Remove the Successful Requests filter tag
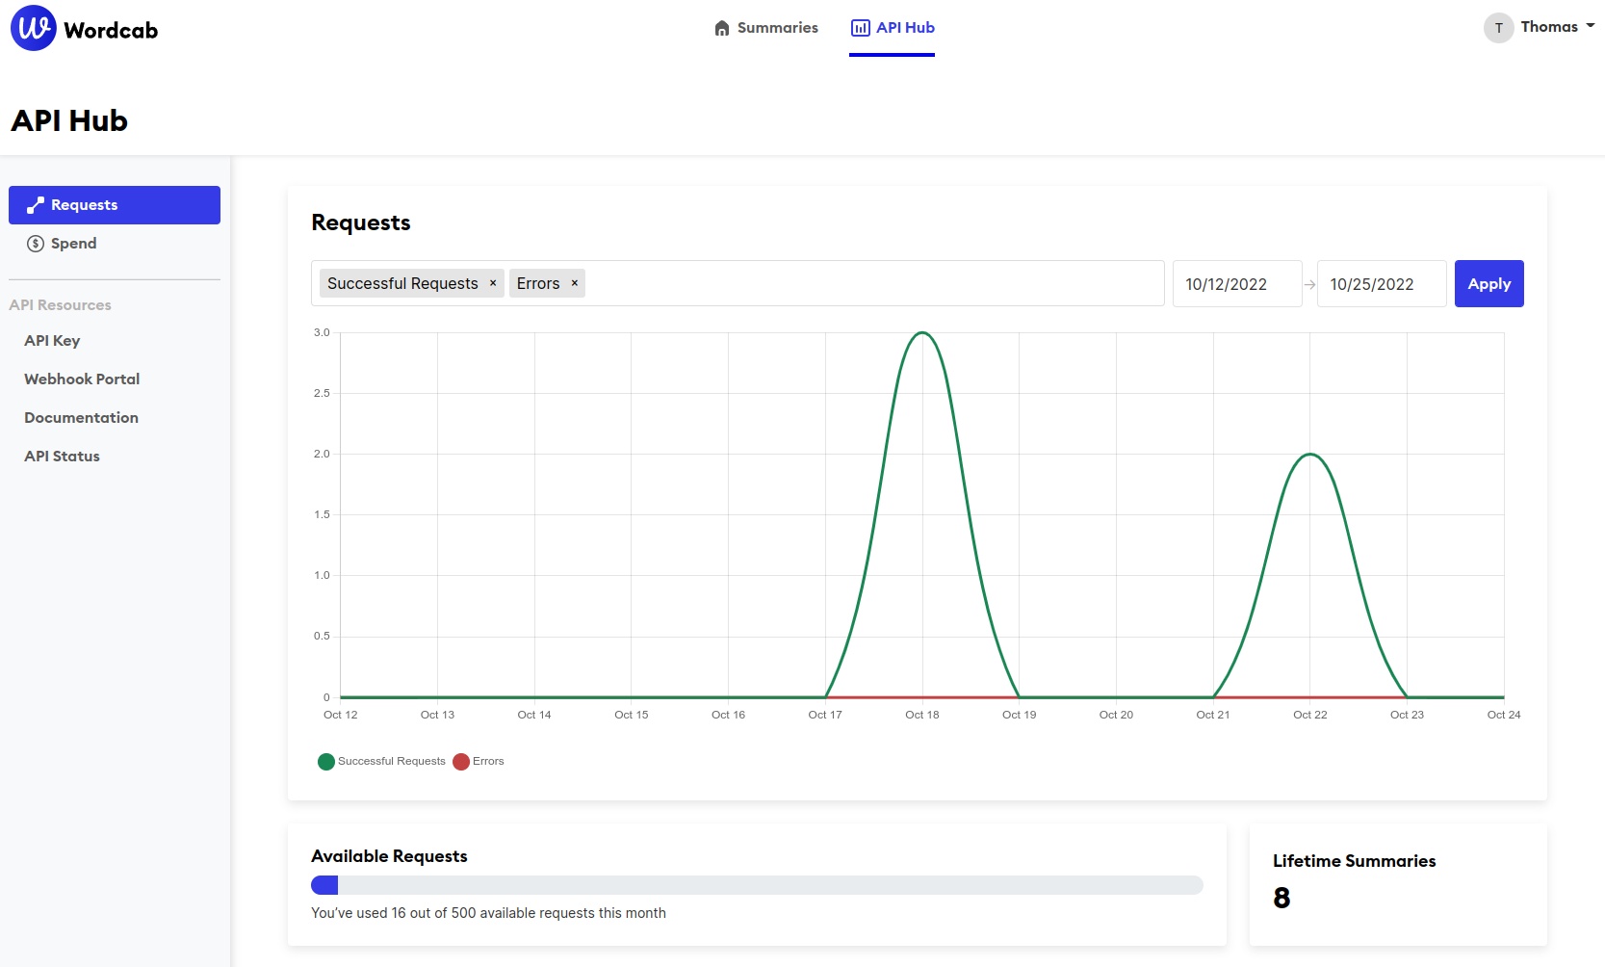The image size is (1605, 967). click(x=493, y=283)
